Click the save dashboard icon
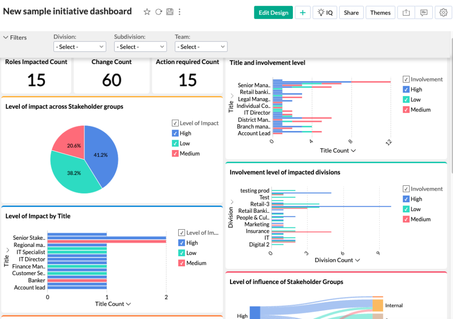Screen dimensions: 453x319 (x=169, y=12)
